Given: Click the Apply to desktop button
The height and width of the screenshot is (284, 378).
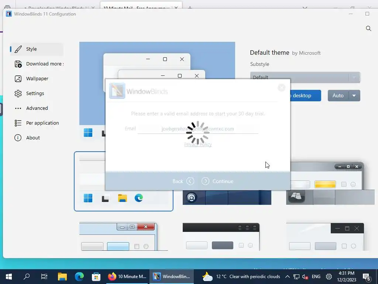Looking at the screenshot, I should point(306,96).
